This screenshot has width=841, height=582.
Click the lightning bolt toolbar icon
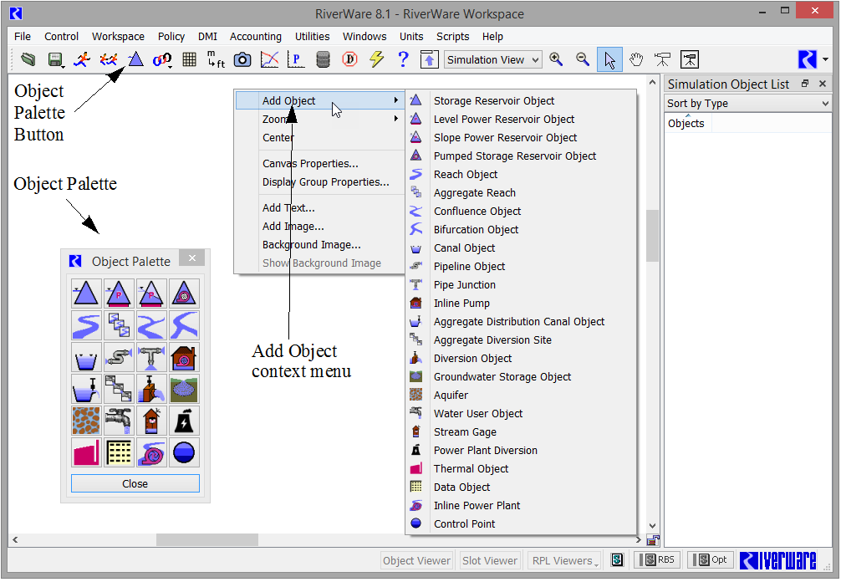point(376,59)
